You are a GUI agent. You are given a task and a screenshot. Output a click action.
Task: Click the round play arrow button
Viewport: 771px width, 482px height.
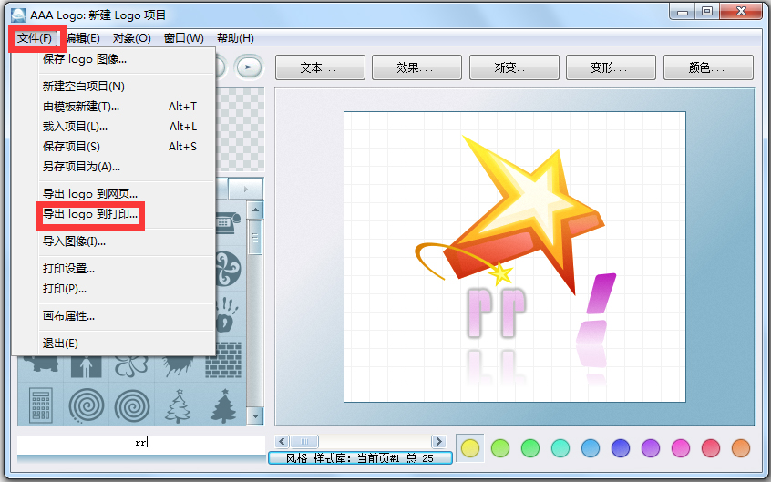pos(248,67)
